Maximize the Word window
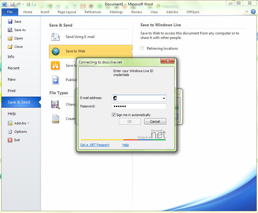Screen dimensions: 258x213 point(239,3)
